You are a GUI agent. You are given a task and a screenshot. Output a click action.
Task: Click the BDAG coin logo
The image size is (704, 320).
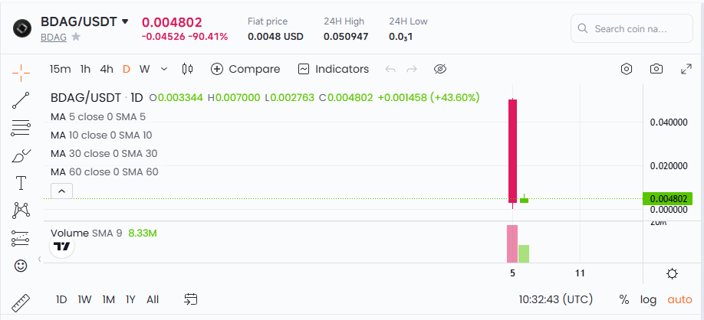coord(22,28)
